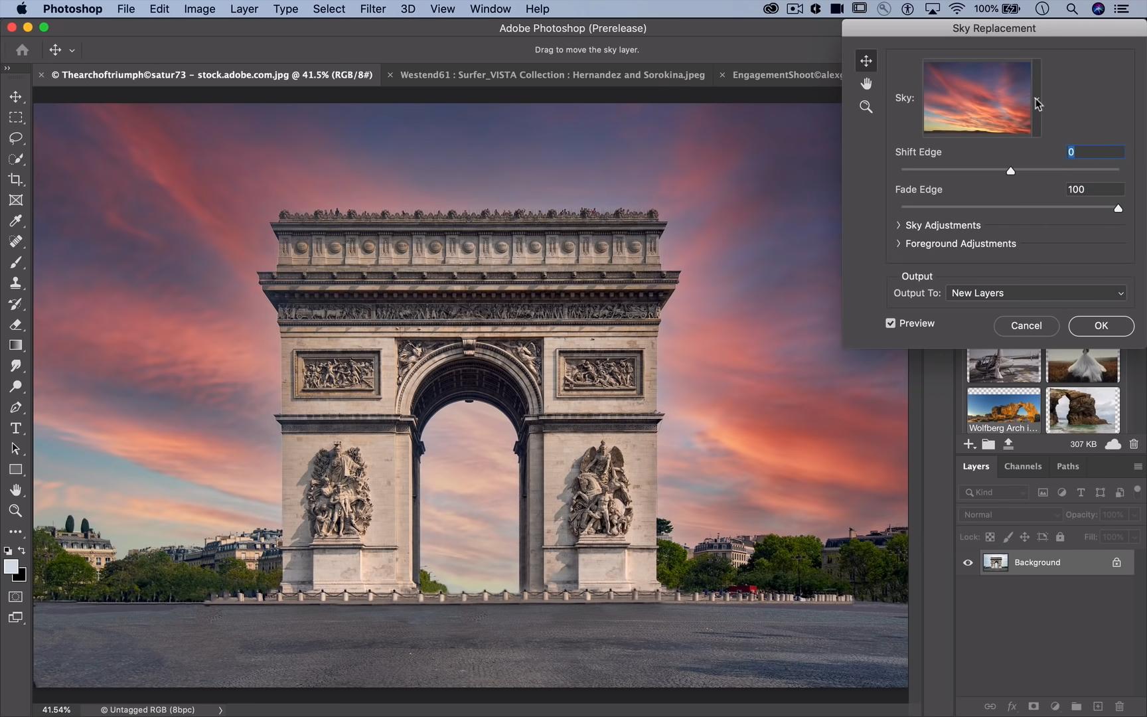Activate the Hand tool in Sky Replacement
This screenshot has width=1147, height=717.
[x=866, y=84]
